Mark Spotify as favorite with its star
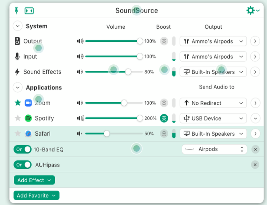The image size is (267, 205). (18, 118)
